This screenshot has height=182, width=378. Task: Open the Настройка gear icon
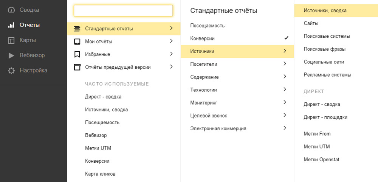pyautogui.click(x=11, y=71)
